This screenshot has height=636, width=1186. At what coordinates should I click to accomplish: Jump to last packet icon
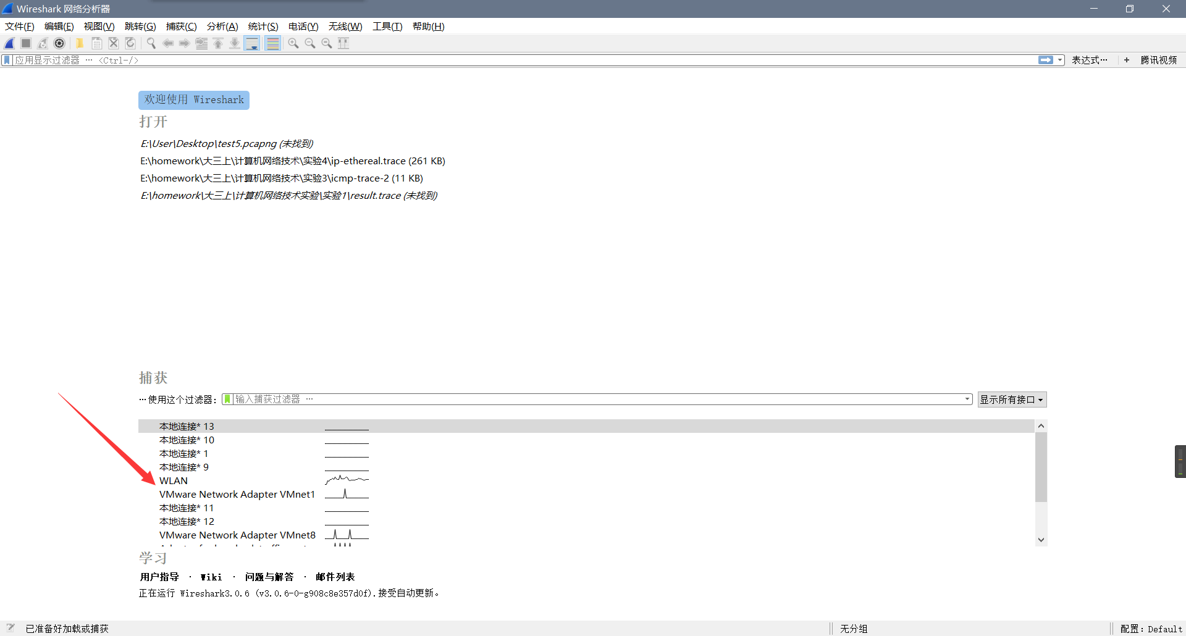235,43
